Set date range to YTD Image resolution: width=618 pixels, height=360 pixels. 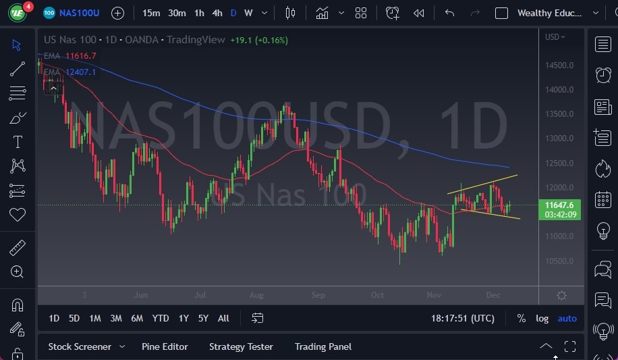[x=161, y=318]
